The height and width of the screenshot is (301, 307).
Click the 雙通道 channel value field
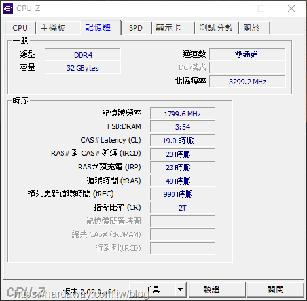click(247, 54)
